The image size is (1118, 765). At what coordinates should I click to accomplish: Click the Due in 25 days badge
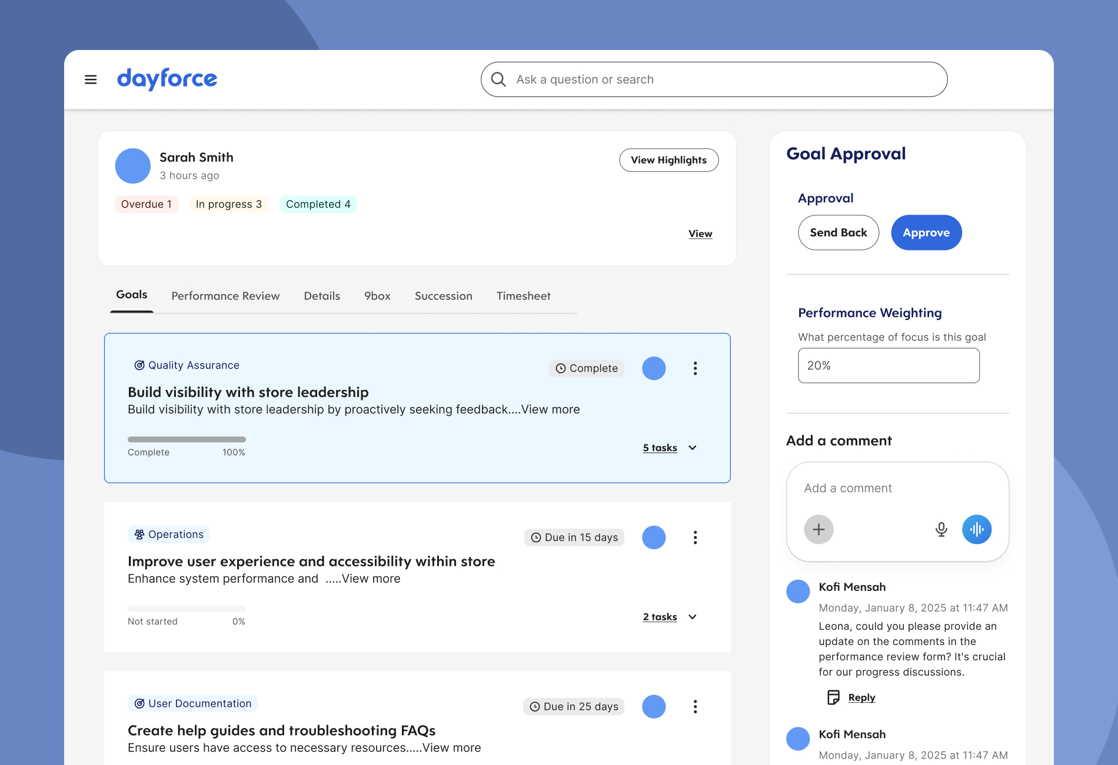pos(574,707)
